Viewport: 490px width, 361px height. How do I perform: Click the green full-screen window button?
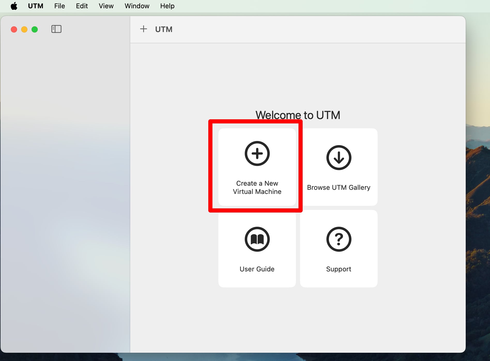(35, 29)
